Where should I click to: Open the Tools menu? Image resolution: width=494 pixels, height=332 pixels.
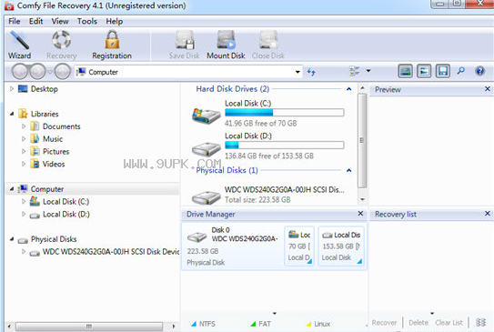click(x=87, y=22)
